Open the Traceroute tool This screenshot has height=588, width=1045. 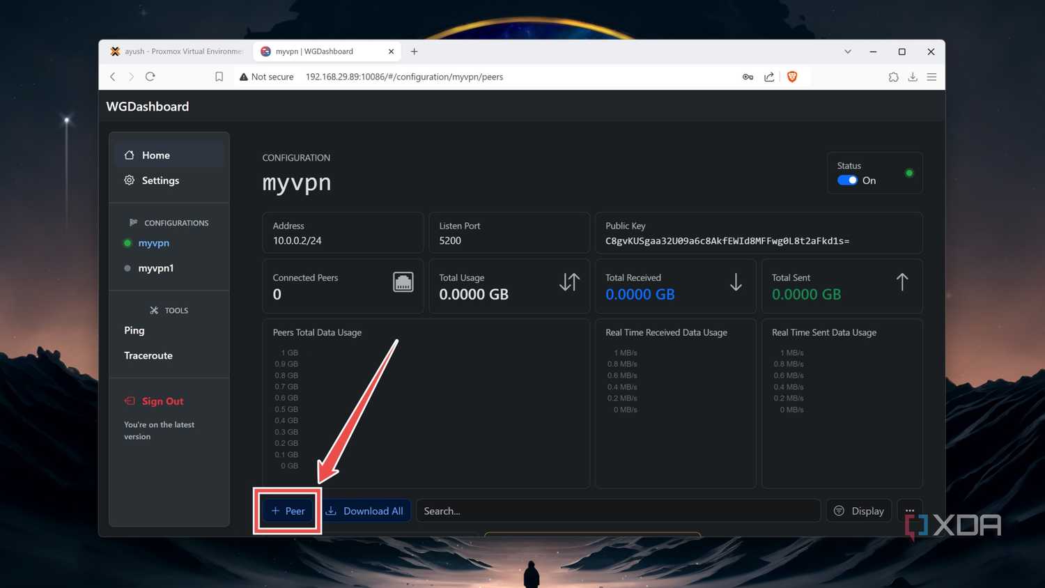(x=148, y=355)
